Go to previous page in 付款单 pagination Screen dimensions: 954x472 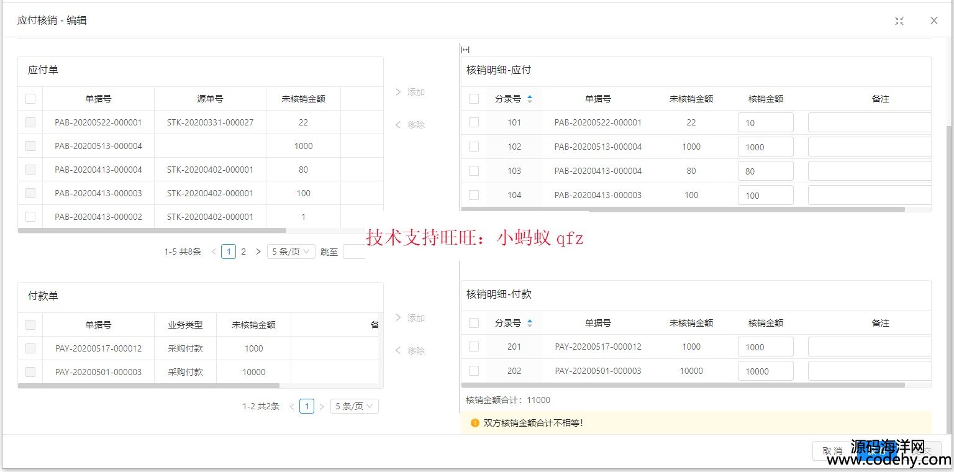coord(292,407)
